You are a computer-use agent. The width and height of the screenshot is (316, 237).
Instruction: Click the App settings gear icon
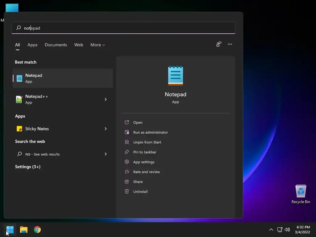pyautogui.click(x=127, y=162)
